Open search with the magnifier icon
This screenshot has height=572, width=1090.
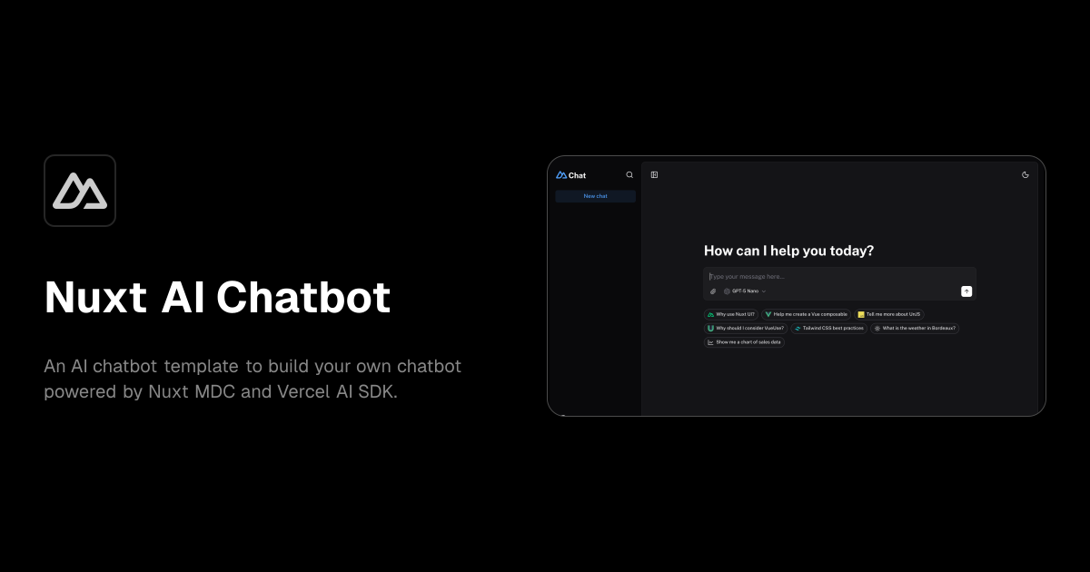629,175
